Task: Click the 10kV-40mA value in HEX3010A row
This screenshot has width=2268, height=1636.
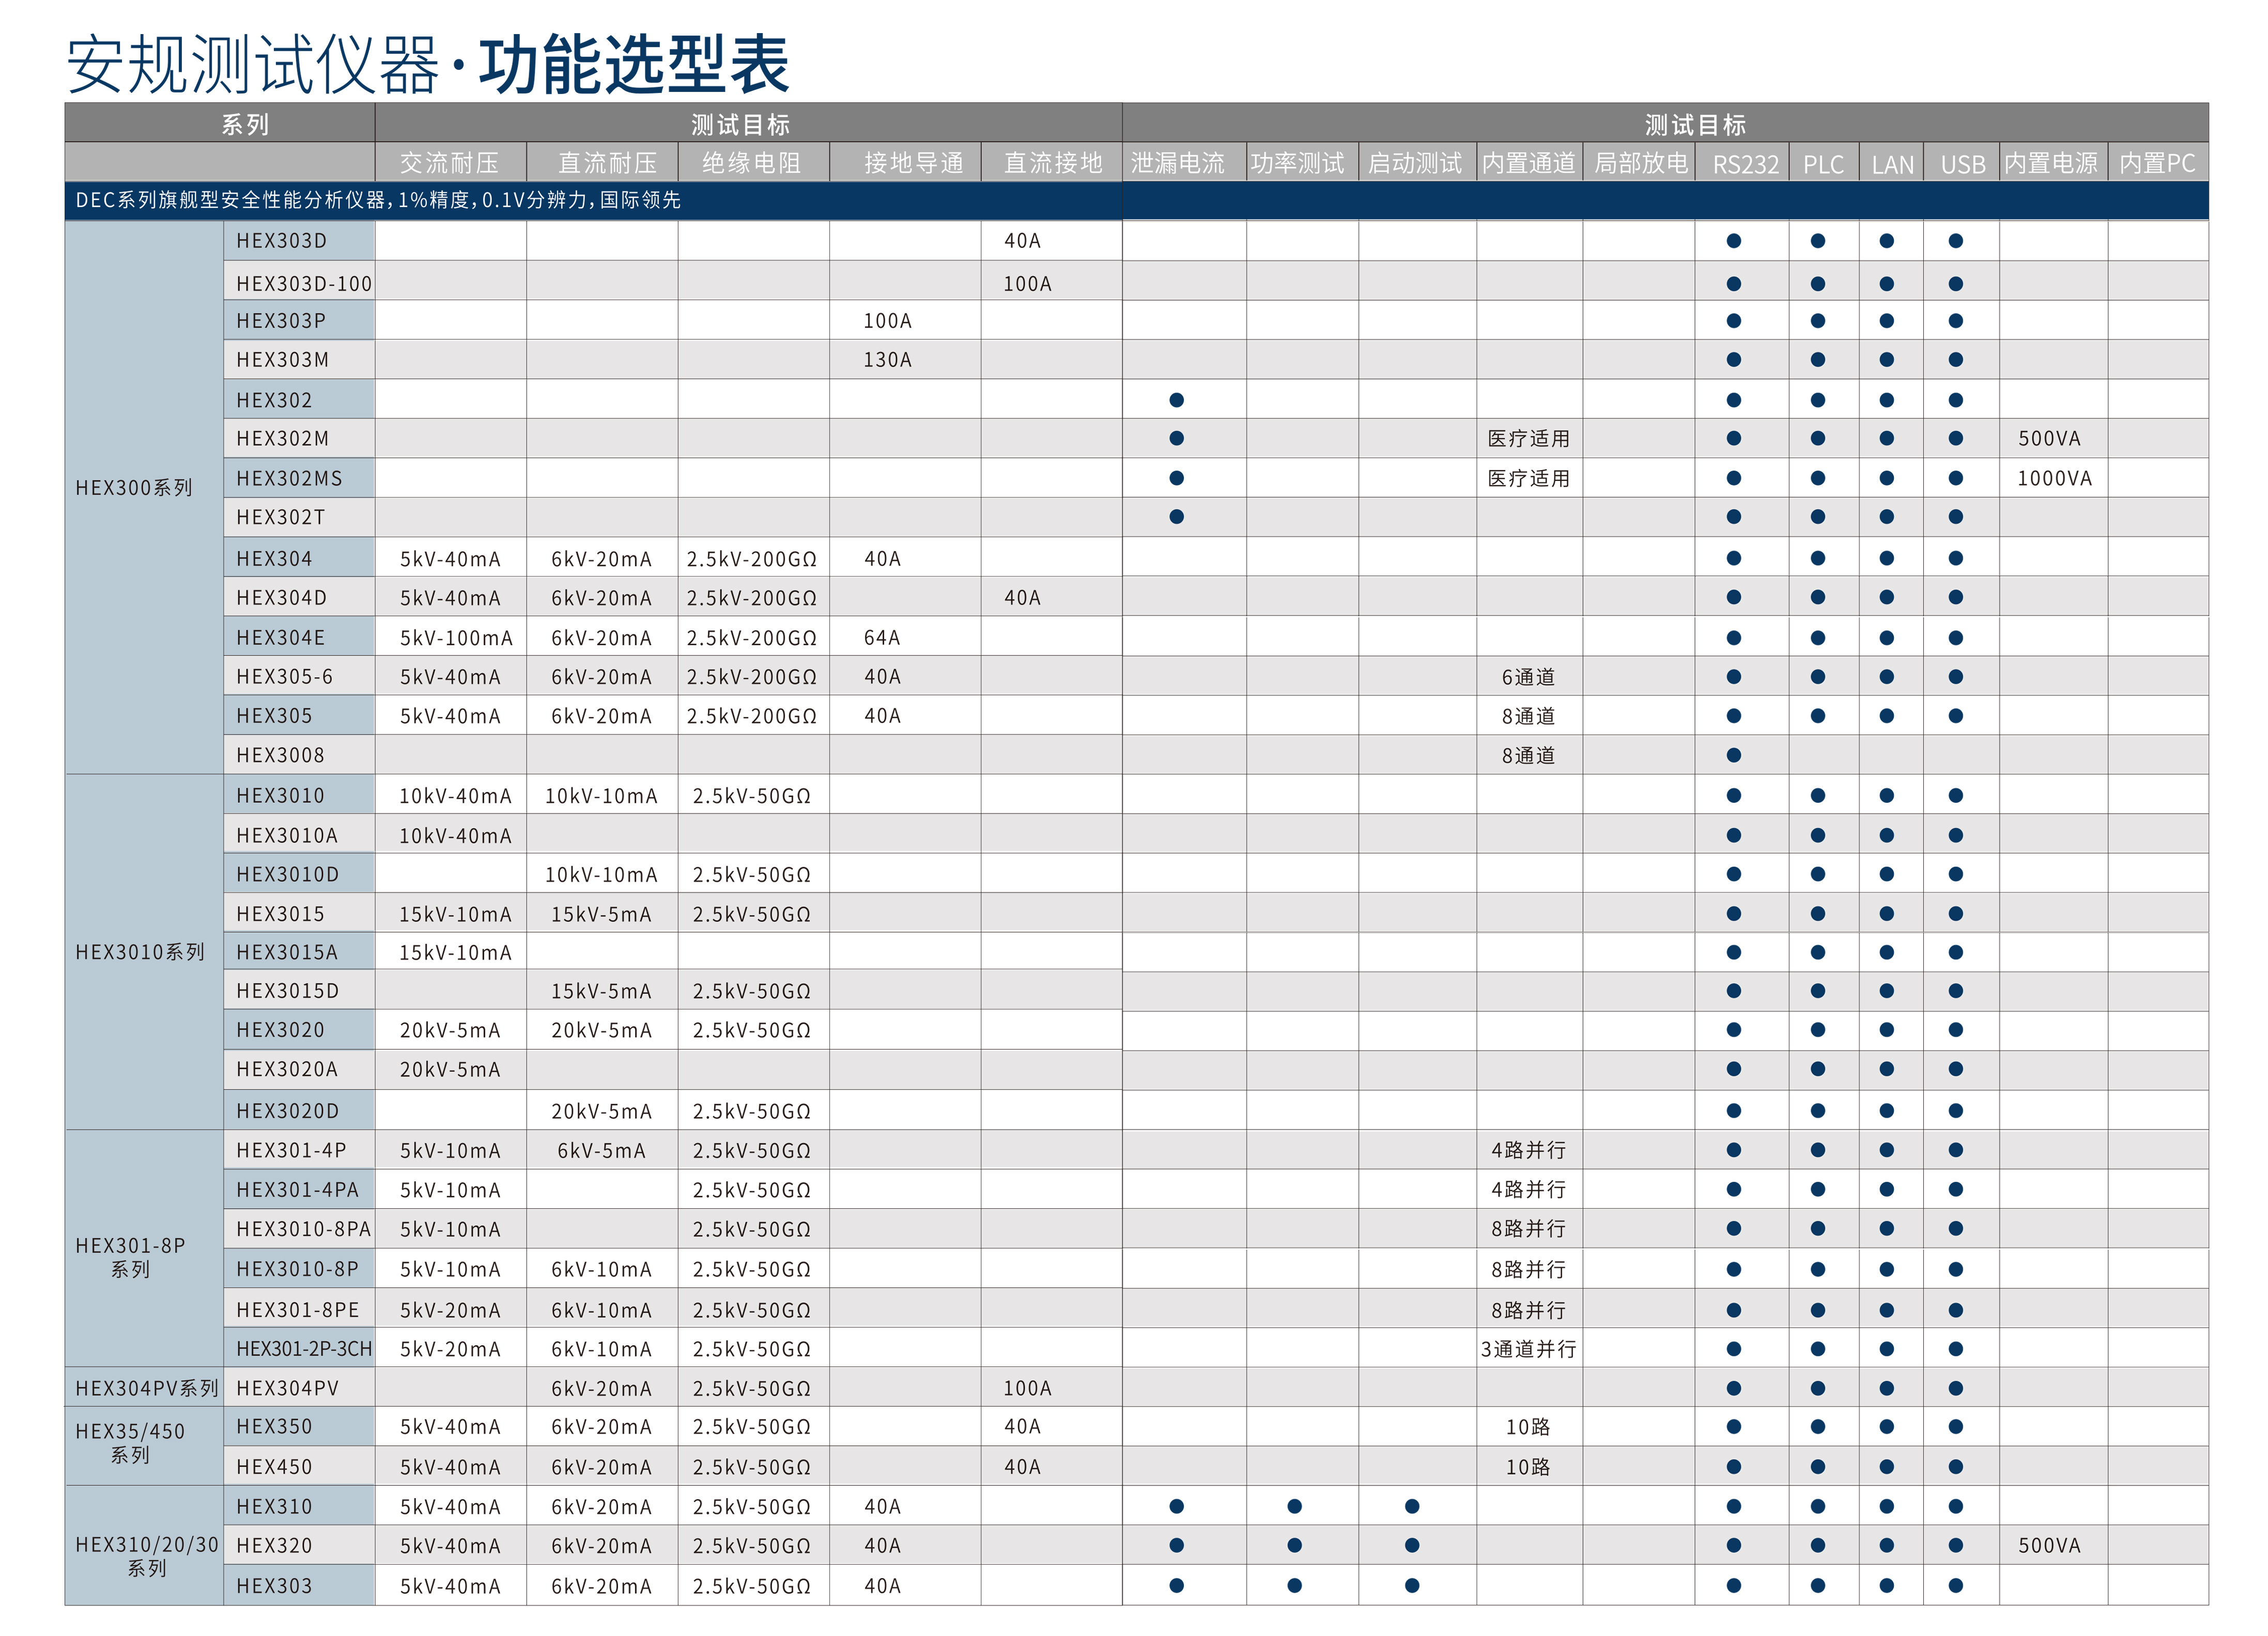Action: pyautogui.click(x=455, y=835)
